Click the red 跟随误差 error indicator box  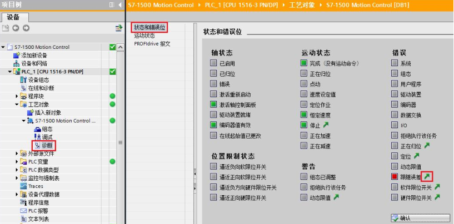tap(395, 177)
